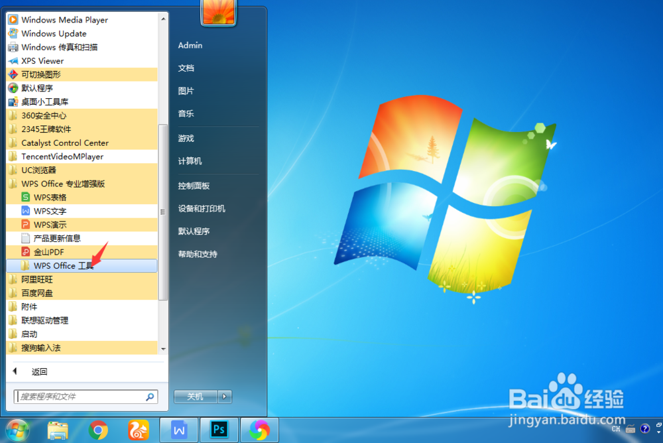Click the search magnifier icon
The image size is (663, 443).
(150, 397)
